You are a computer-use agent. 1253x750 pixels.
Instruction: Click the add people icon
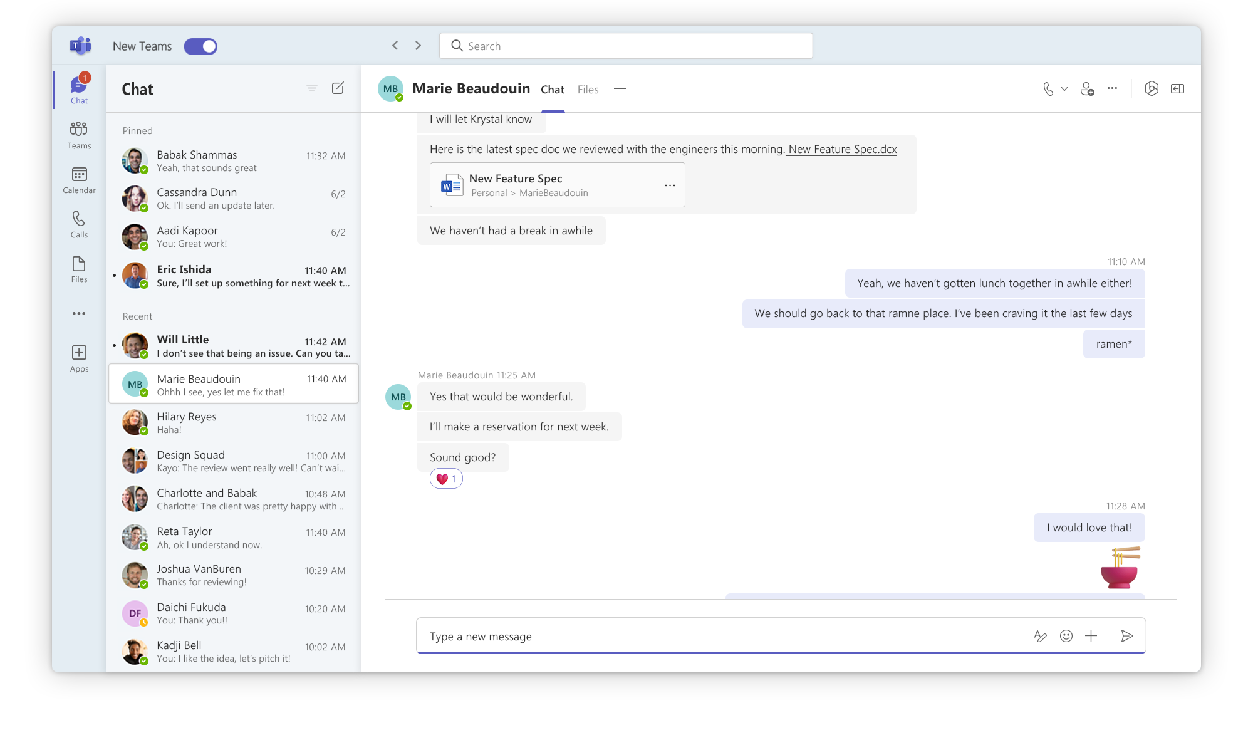coord(1087,89)
